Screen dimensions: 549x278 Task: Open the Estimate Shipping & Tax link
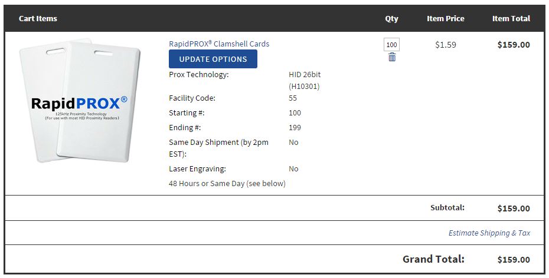click(x=489, y=233)
